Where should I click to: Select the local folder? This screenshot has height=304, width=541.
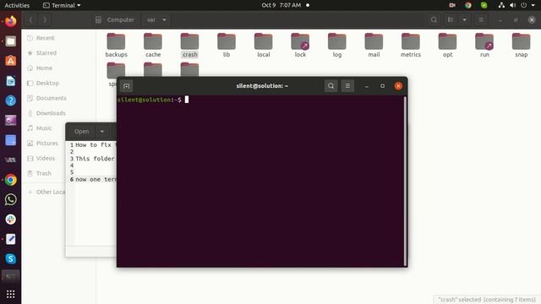tap(263, 46)
